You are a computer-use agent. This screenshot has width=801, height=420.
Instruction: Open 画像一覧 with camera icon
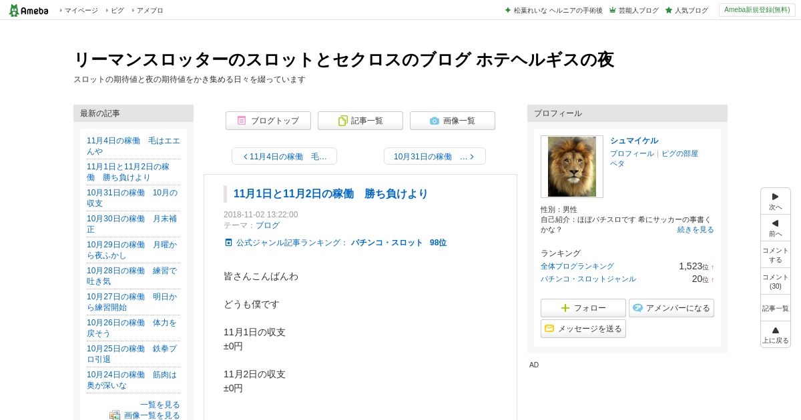tap(453, 121)
